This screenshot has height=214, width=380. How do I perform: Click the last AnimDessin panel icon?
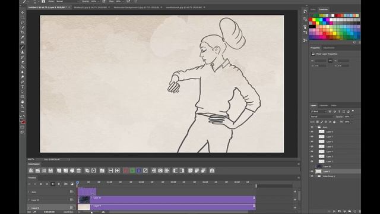pyautogui.click(x=212, y=171)
